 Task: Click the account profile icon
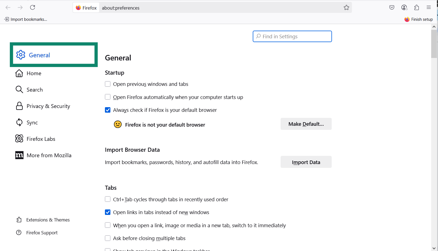coord(404,7)
